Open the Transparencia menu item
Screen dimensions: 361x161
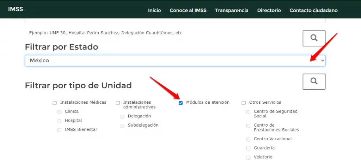[x=232, y=10]
